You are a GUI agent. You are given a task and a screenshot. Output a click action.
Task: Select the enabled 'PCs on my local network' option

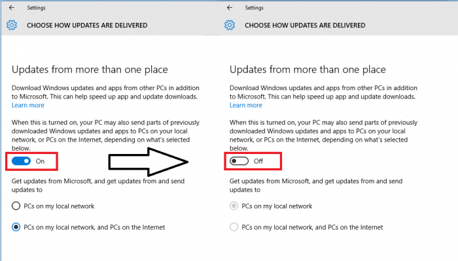coord(18,206)
